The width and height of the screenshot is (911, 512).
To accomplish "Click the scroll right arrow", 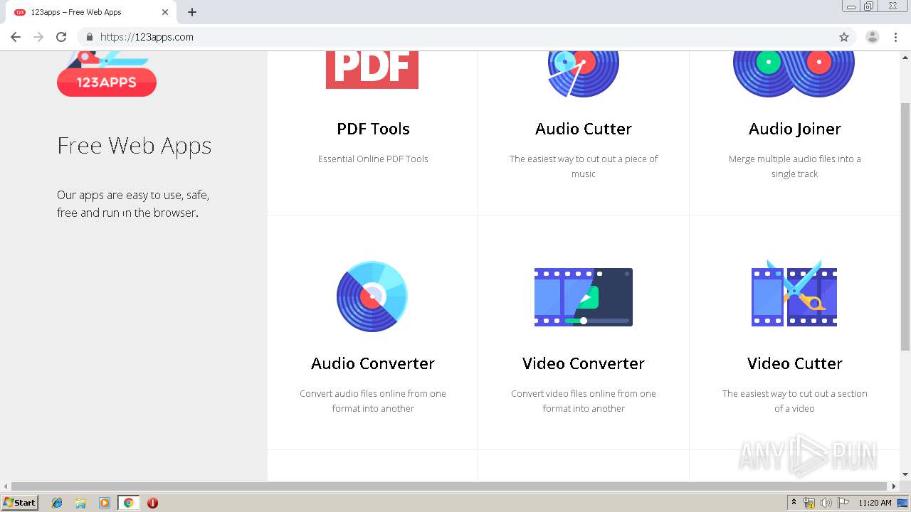I will coord(895,486).
